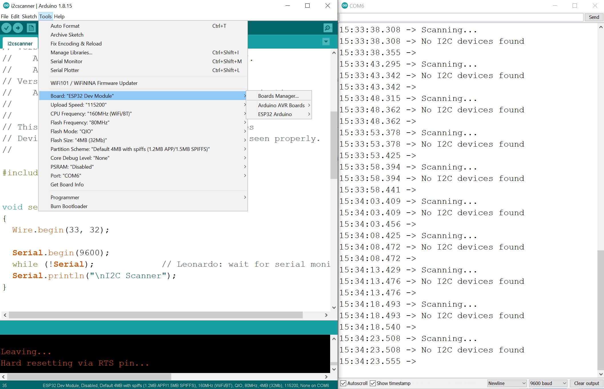Click the serial monitor vertical scrollbar thumb
Screen dimensions: 604x389
601,310
